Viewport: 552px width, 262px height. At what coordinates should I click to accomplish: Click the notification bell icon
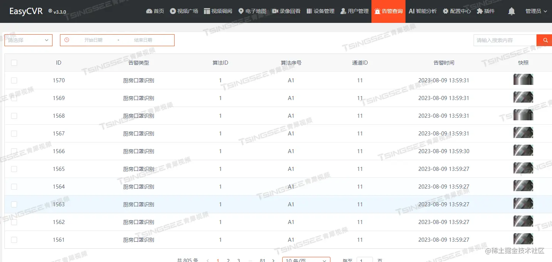pos(512,11)
